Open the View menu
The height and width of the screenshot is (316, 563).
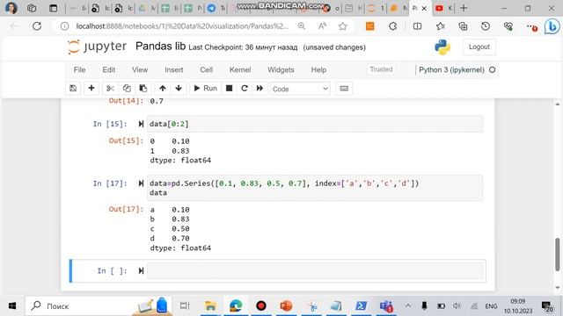[x=140, y=70]
